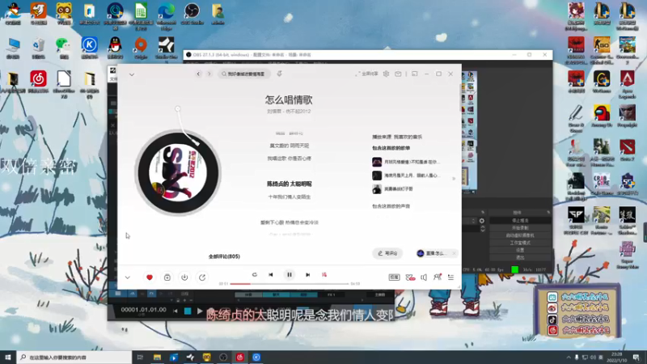Viewport: 647px width, 364px height.
Task: Like the song with the red heart
Action: tap(150, 277)
